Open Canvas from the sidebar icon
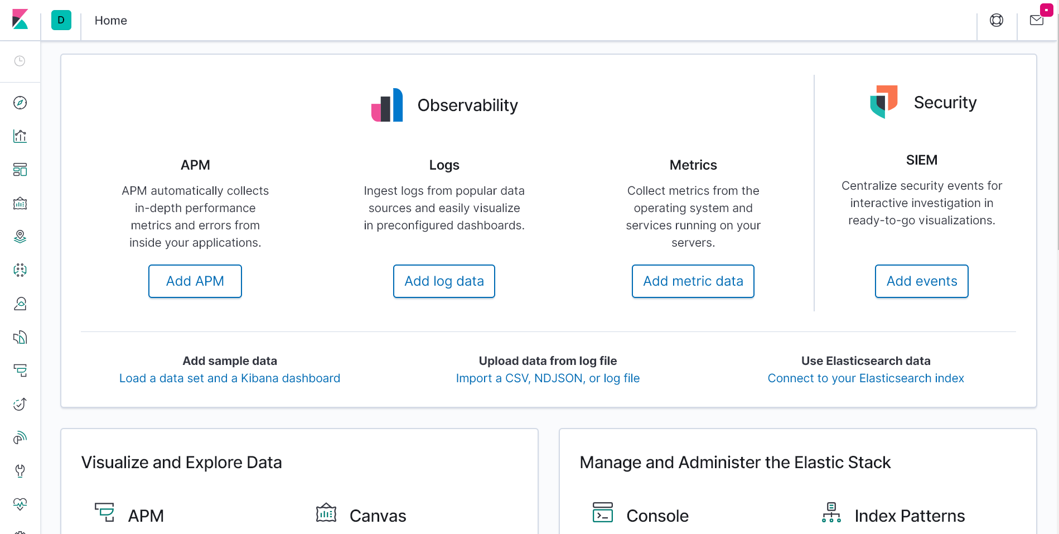 (x=20, y=203)
